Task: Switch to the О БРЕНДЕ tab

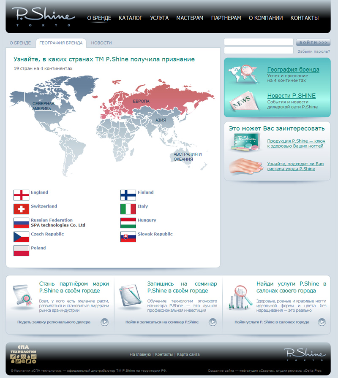Action: 20,43
